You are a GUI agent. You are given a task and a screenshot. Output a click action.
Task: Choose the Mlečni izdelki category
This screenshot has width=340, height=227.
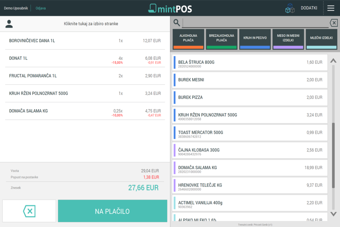pyautogui.click(x=321, y=39)
